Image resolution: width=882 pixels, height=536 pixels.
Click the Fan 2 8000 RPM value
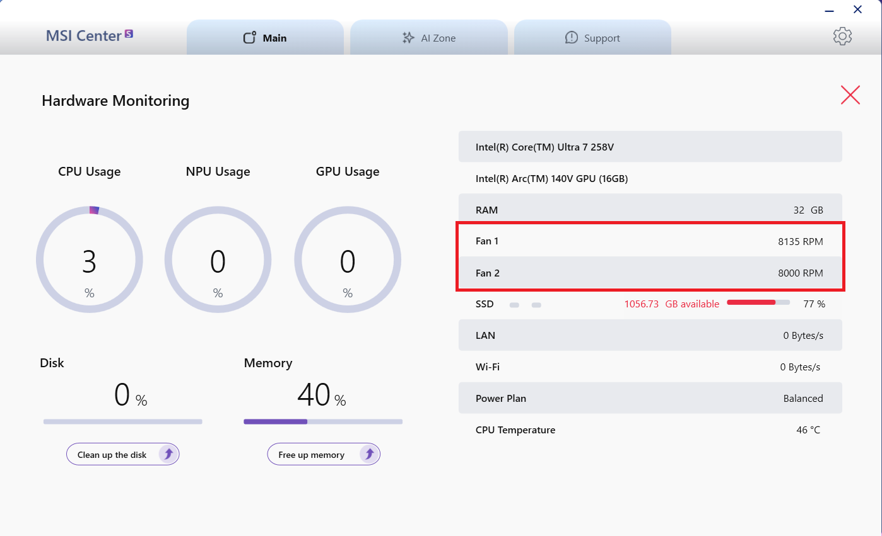click(801, 273)
